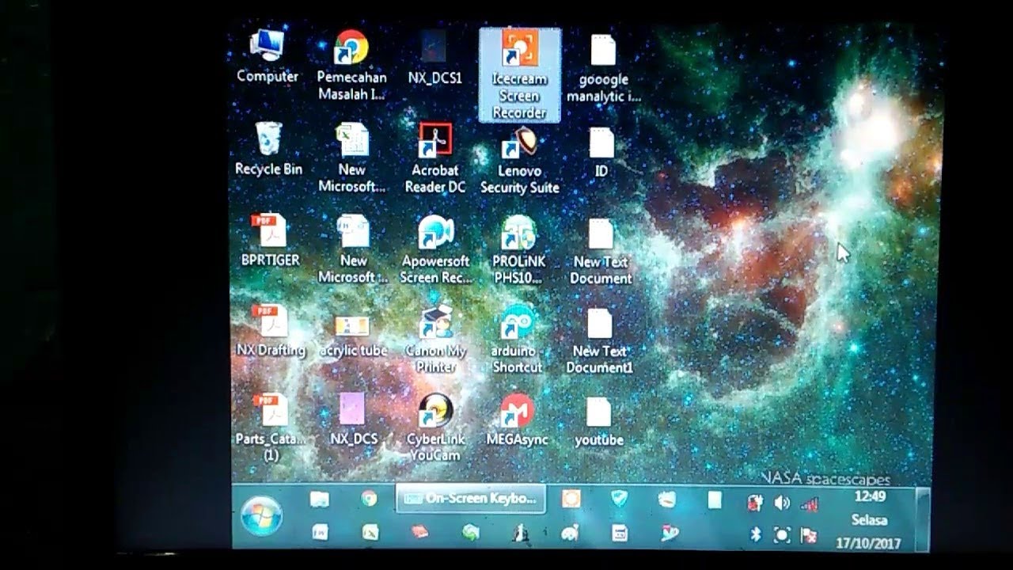Open the Action Center flag icon

point(809,536)
